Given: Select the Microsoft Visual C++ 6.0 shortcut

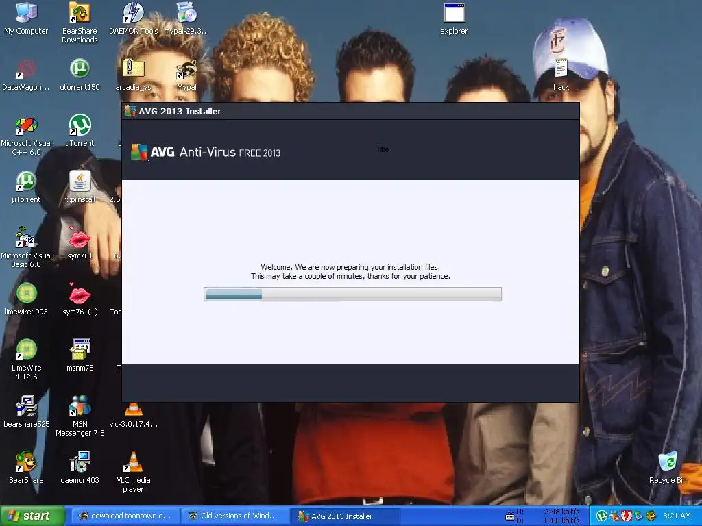Looking at the screenshot, I should [26, 136].
